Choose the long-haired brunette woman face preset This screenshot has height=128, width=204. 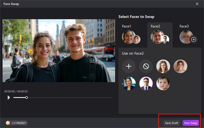point(163,66)
